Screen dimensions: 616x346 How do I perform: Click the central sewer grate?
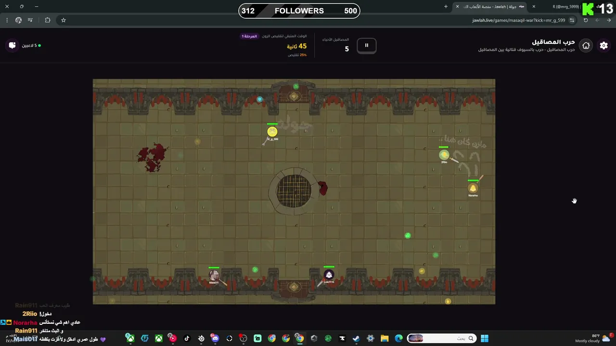tap(294, 190)
